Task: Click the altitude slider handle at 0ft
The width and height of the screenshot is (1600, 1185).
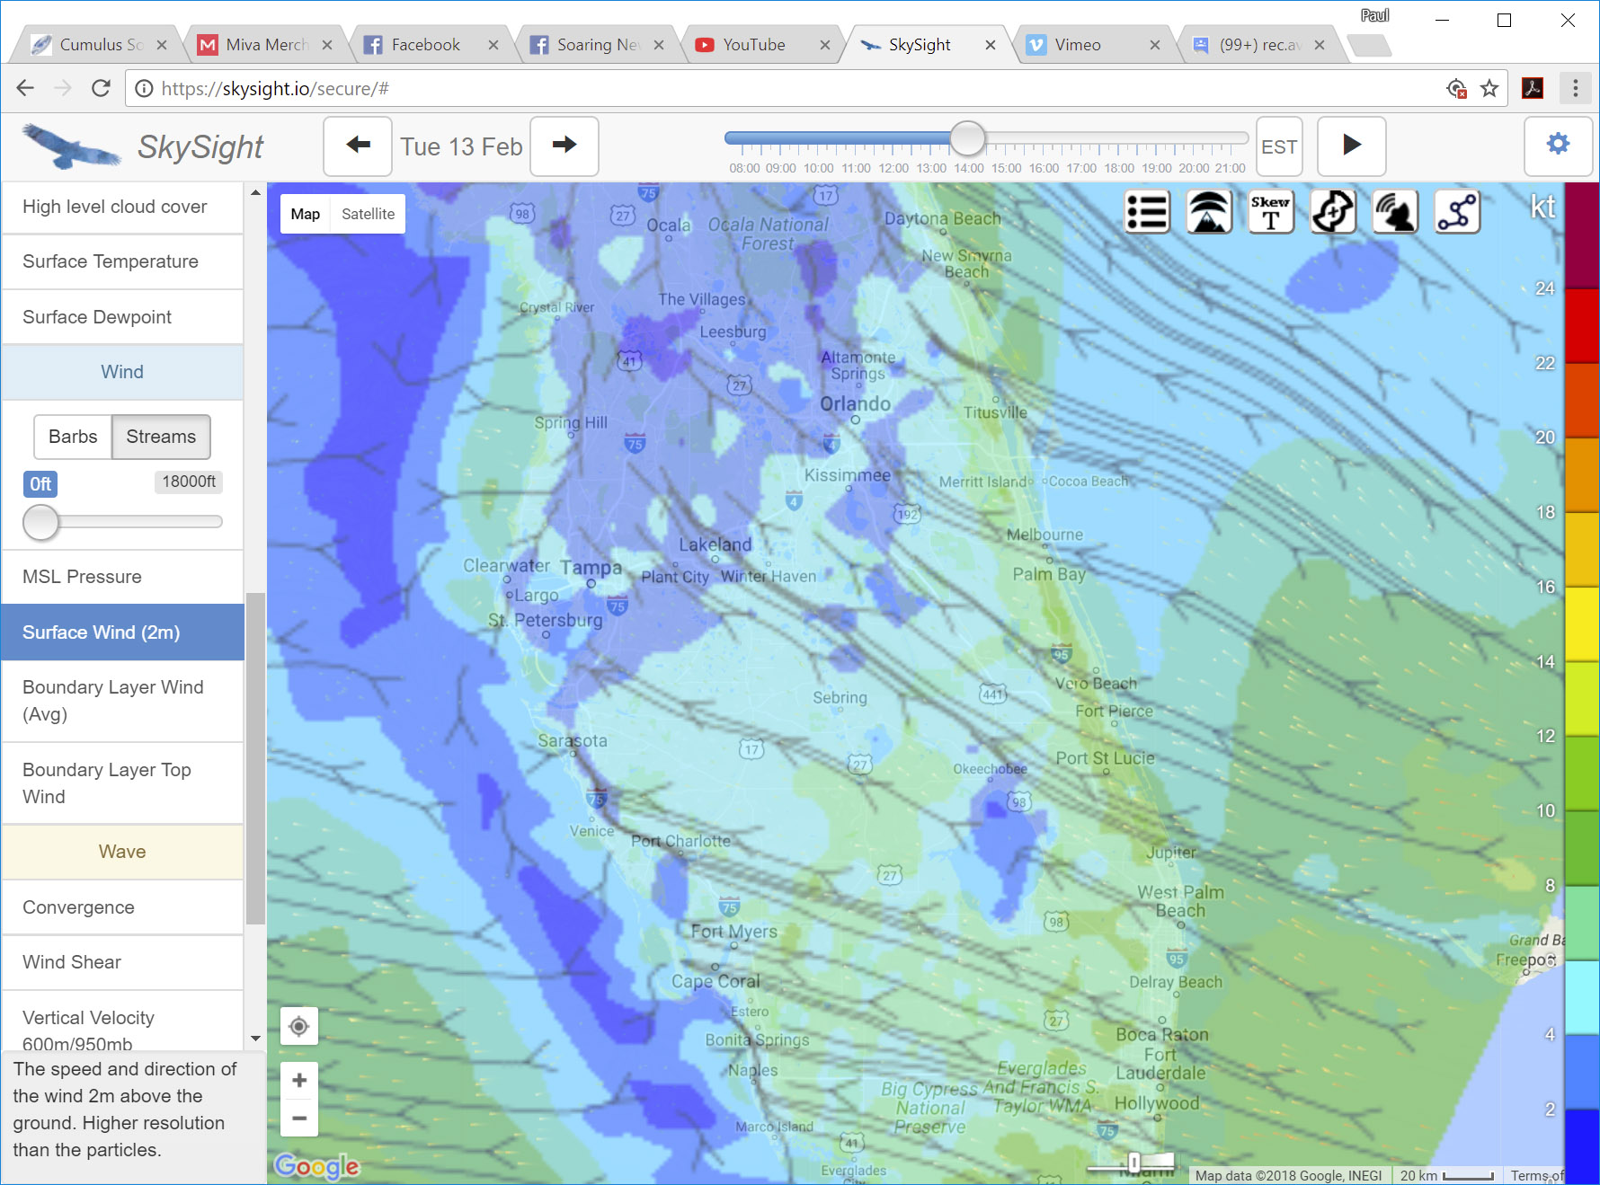Action: (40, 522)
